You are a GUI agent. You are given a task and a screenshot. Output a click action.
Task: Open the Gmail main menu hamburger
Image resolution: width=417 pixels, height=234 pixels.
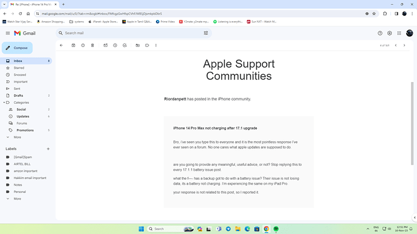(x=8, y=33)
